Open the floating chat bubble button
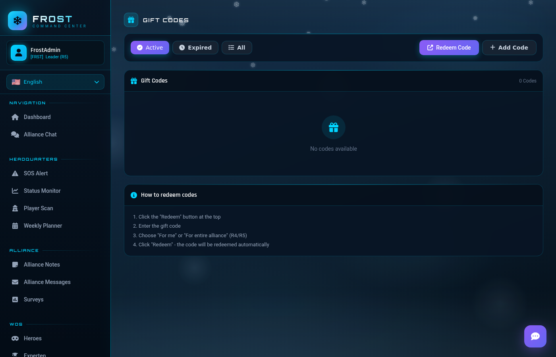 tap(535, 336)
